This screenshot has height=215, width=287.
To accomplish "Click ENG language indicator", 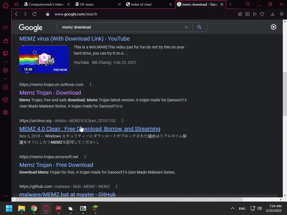I will click(242, 208).
